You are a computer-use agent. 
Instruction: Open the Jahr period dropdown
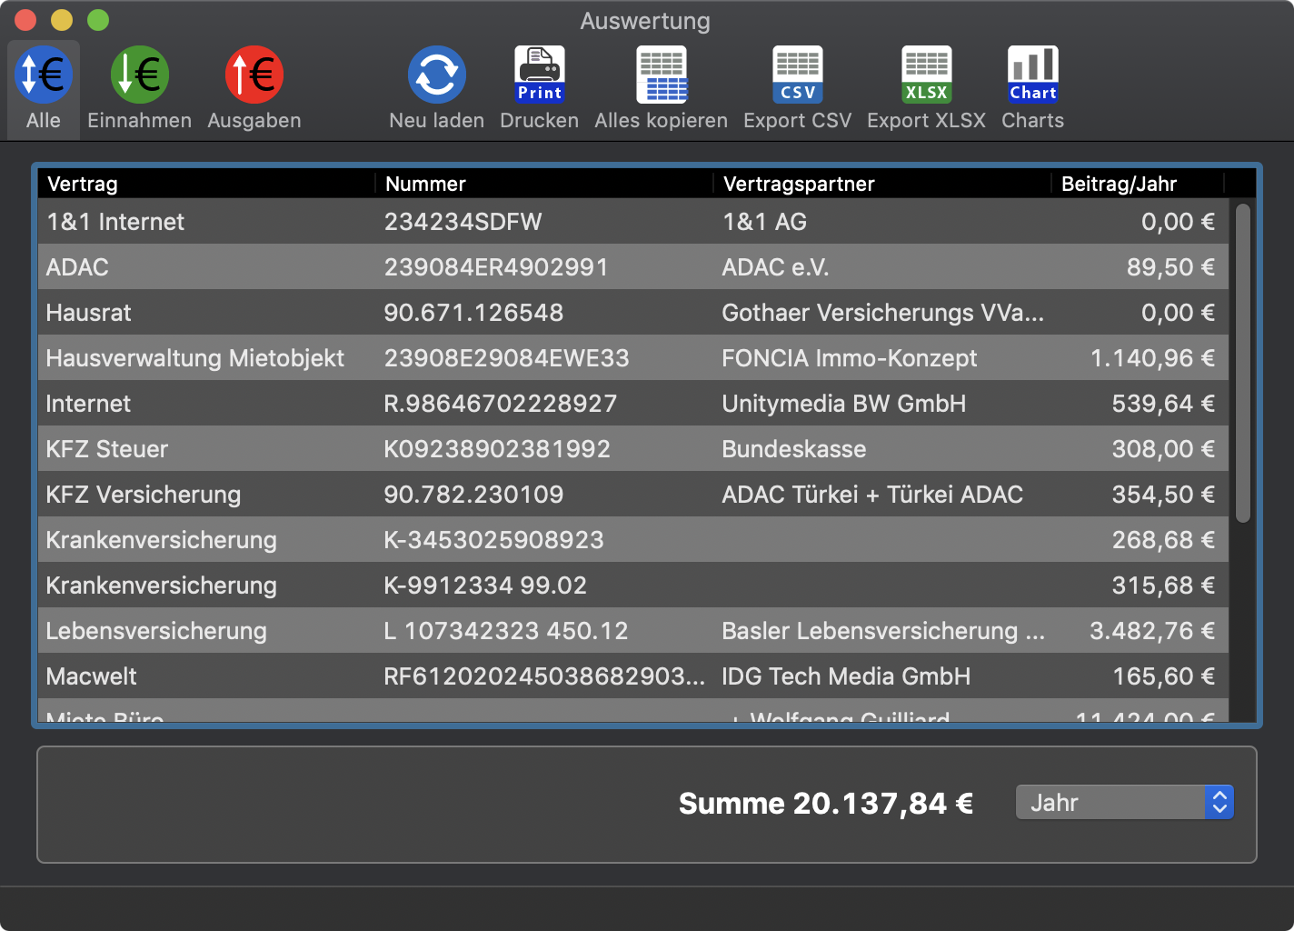pyautogui.click(x=1124, y=803)
